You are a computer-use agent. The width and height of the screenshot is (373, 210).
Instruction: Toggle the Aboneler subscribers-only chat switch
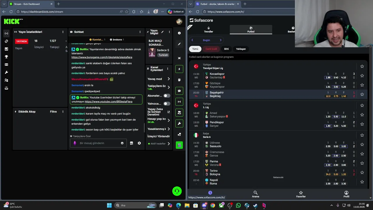coord(167,96)
